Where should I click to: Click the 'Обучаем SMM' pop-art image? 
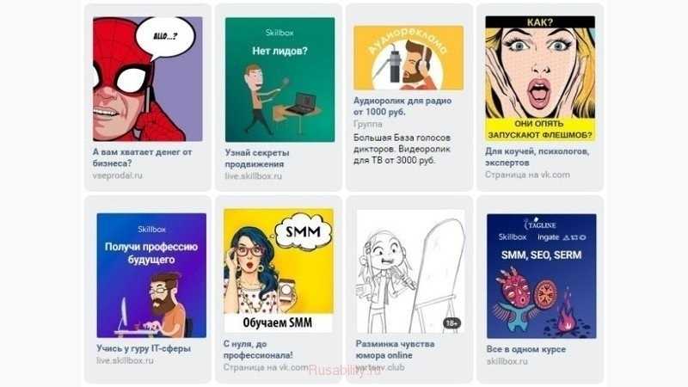[279, 270]
